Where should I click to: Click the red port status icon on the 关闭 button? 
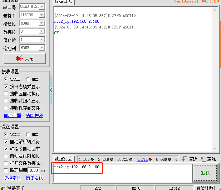pos(19,59)
